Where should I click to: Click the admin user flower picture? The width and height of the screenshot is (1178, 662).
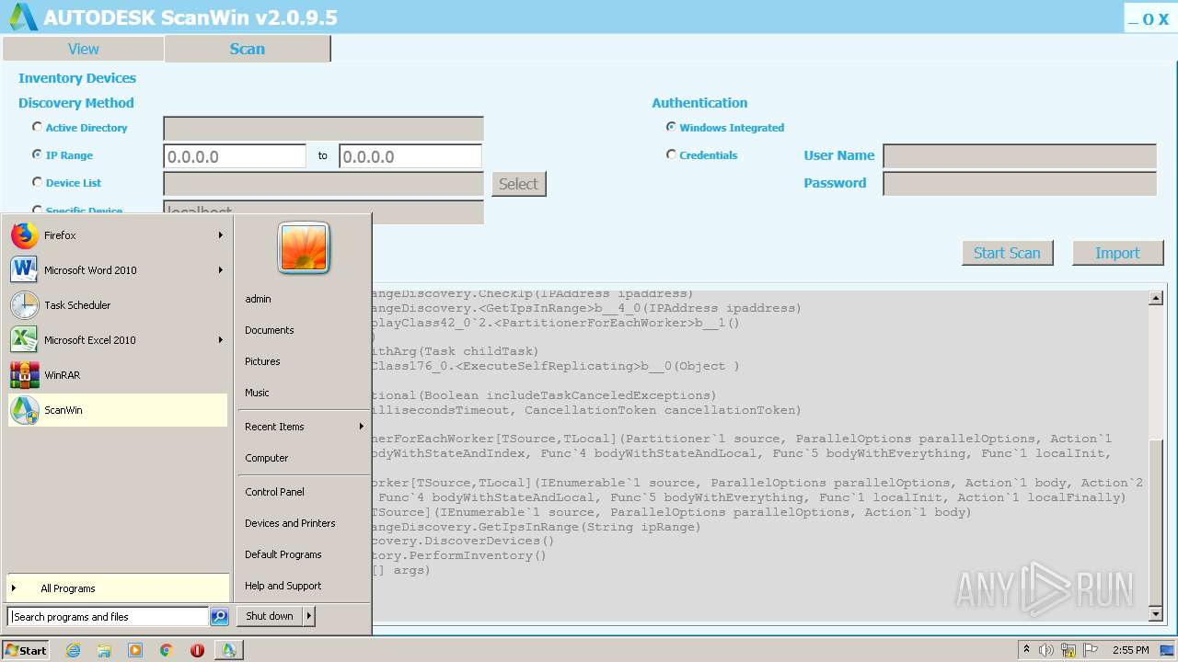coord(304,248)
